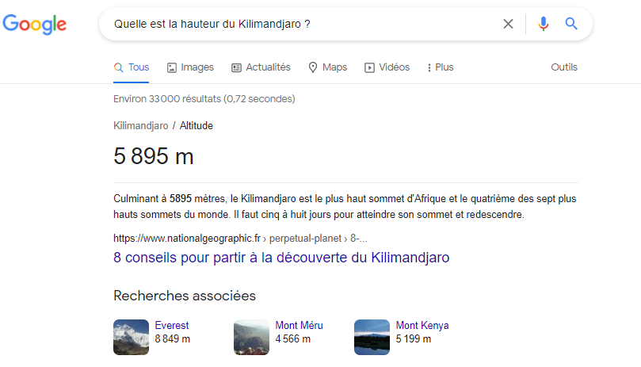The image size is (641, 367).
Task: Switch to the Images tab
Action: [x=190, y=67]
